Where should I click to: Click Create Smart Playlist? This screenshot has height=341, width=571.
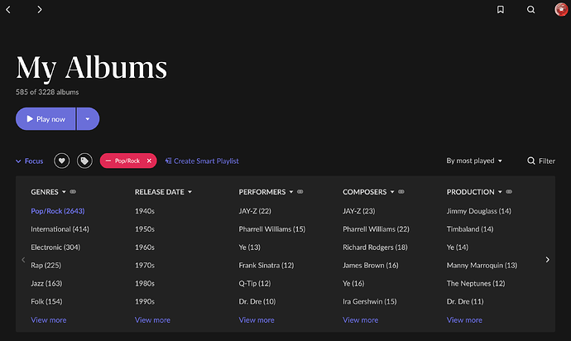pos(202,161)
